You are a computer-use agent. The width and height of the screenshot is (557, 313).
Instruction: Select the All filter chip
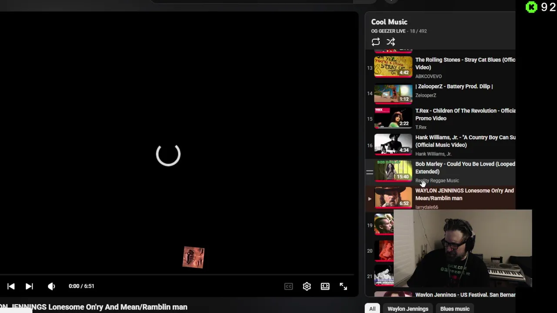(x=372, y=309)
